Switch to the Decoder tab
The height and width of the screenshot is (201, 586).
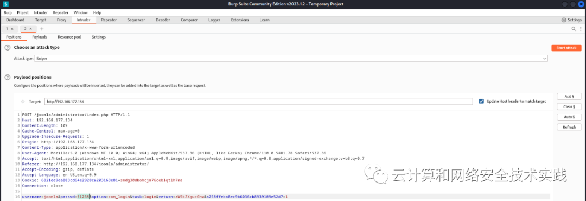tap(163, 20)
